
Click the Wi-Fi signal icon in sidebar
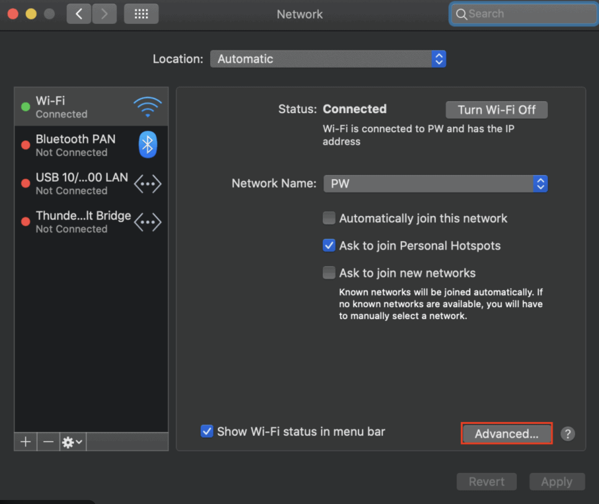pyautogui.click(x=147, y=107)
